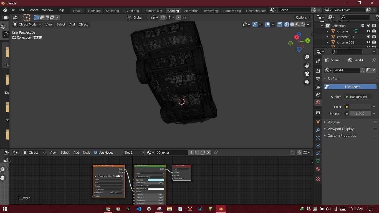Disable chrome.001 in renders via camera icon

click(x=374, y=37)
